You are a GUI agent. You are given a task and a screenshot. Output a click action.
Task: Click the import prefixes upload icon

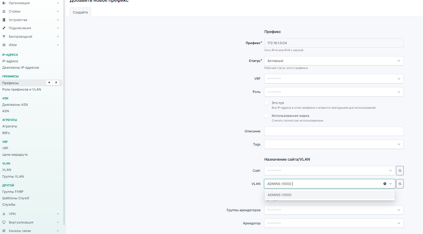click(x=56, y=83)
